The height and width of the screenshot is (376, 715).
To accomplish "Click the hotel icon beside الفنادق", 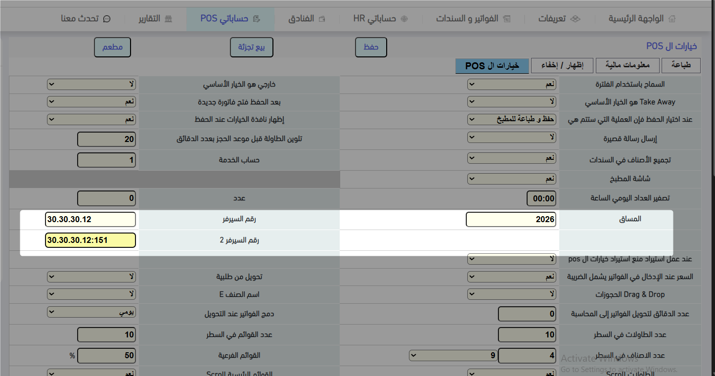I will (x=322, y=19).
